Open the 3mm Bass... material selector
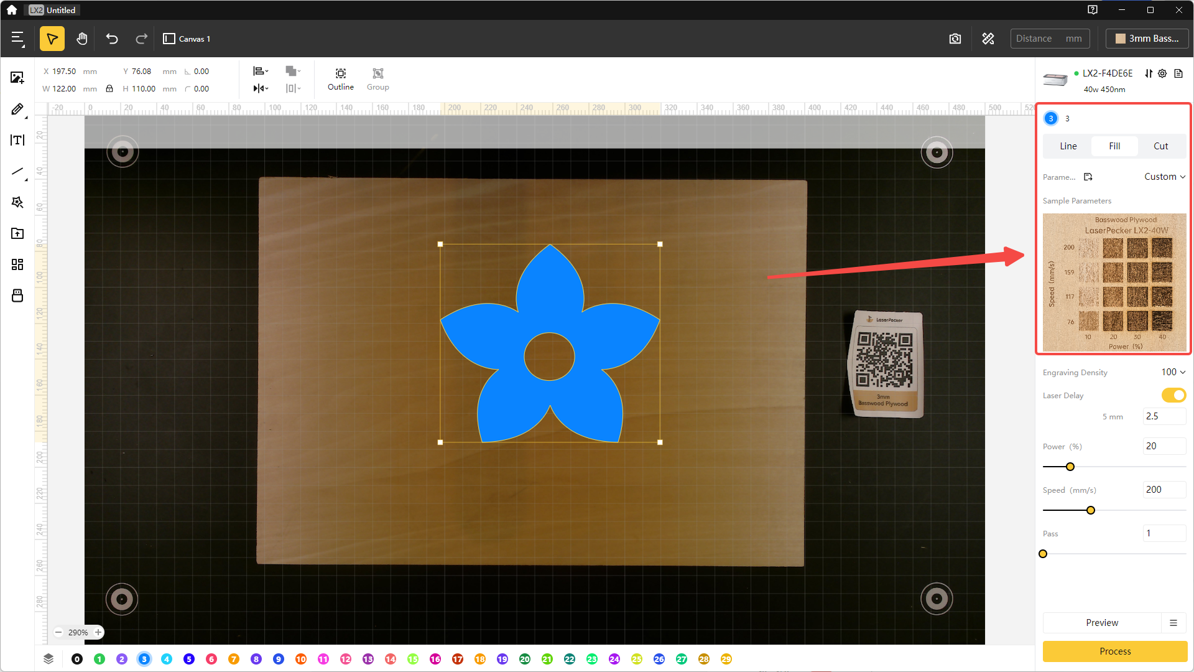 point(1147,39)
